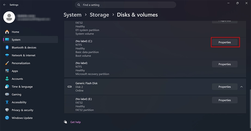Click the Network wifi icon
251x131 pixels.
[x=7, y=55]
